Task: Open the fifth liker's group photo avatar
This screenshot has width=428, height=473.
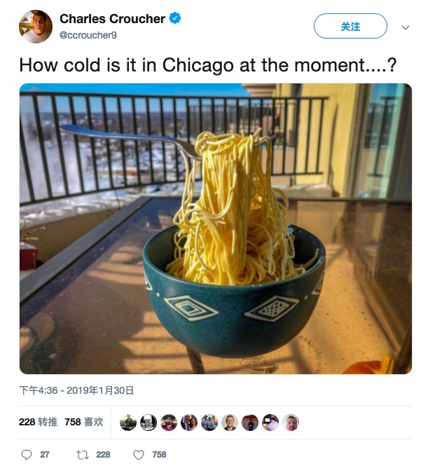Action: tap(209, 423)
